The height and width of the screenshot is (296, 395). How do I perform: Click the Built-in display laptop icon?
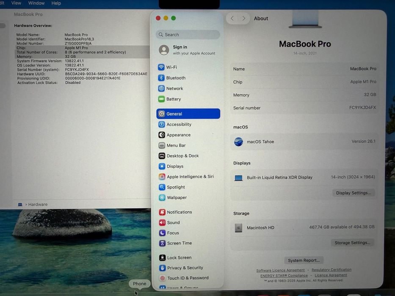[x=238, y=178]
